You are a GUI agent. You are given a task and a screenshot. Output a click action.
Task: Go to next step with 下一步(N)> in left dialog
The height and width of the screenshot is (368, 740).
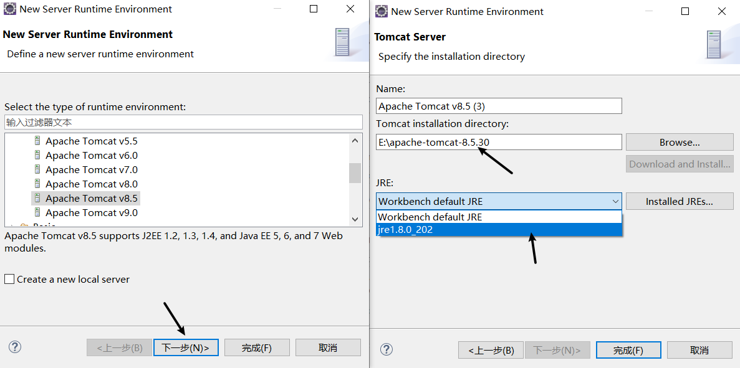coord(186,347)
